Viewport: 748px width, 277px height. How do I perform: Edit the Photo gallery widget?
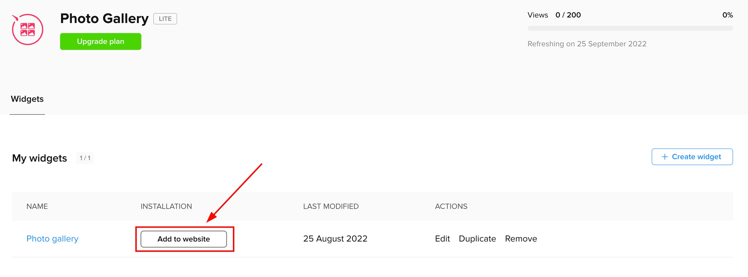442,238
